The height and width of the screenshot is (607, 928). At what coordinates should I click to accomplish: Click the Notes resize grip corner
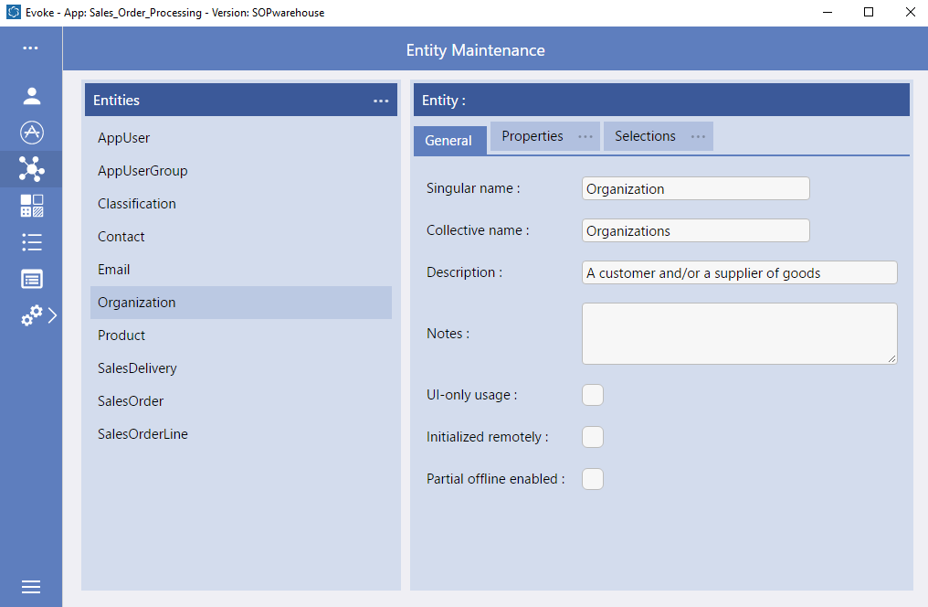pos(891,359)
